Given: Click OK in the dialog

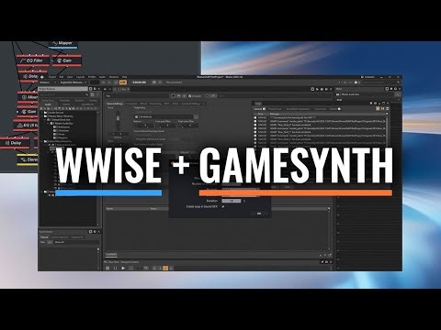Looking at the screenshot, I should coord(259,214).
